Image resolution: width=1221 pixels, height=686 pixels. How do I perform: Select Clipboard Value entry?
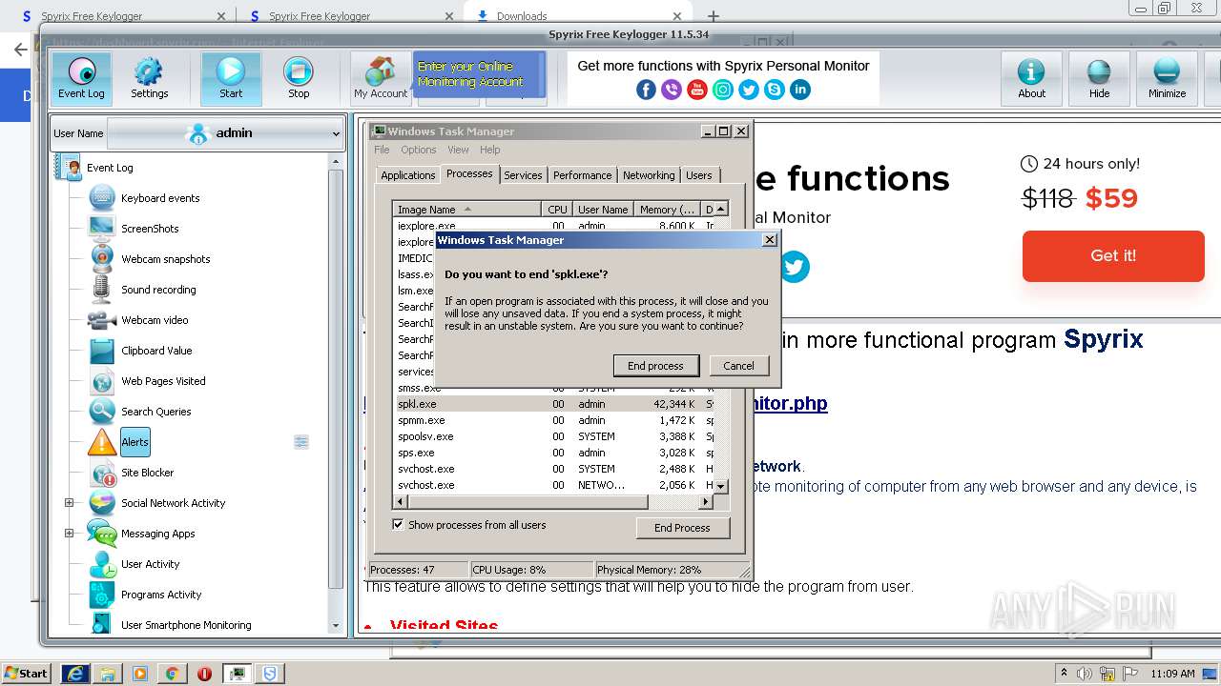[156, 351]
